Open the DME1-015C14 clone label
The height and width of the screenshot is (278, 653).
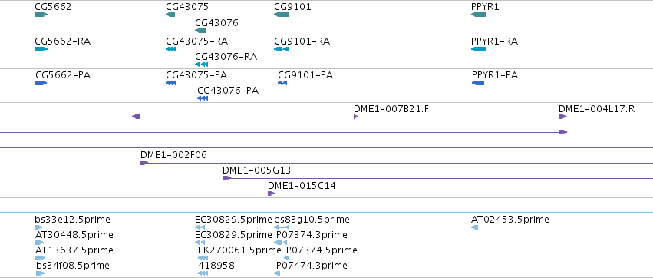pyautogui.click(x=302, y=186)
